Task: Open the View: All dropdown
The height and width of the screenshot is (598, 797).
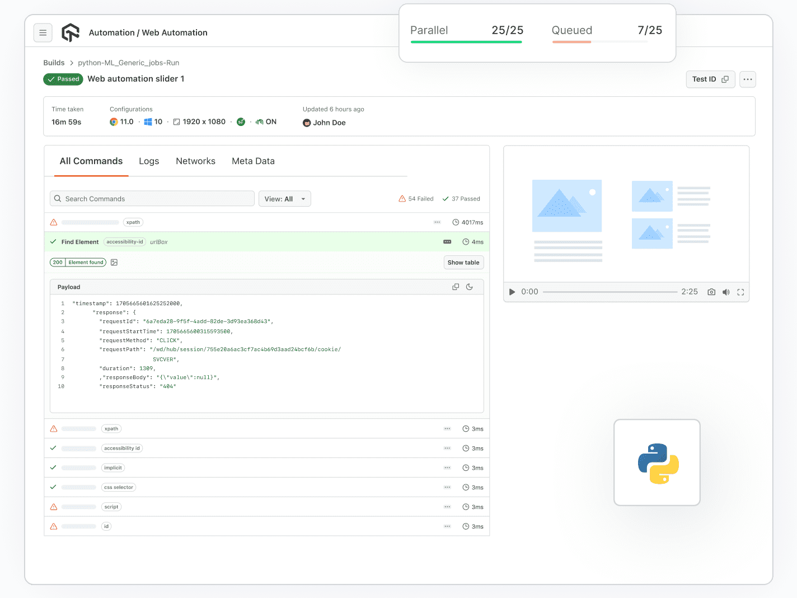Action: click(x=285, y=198)
